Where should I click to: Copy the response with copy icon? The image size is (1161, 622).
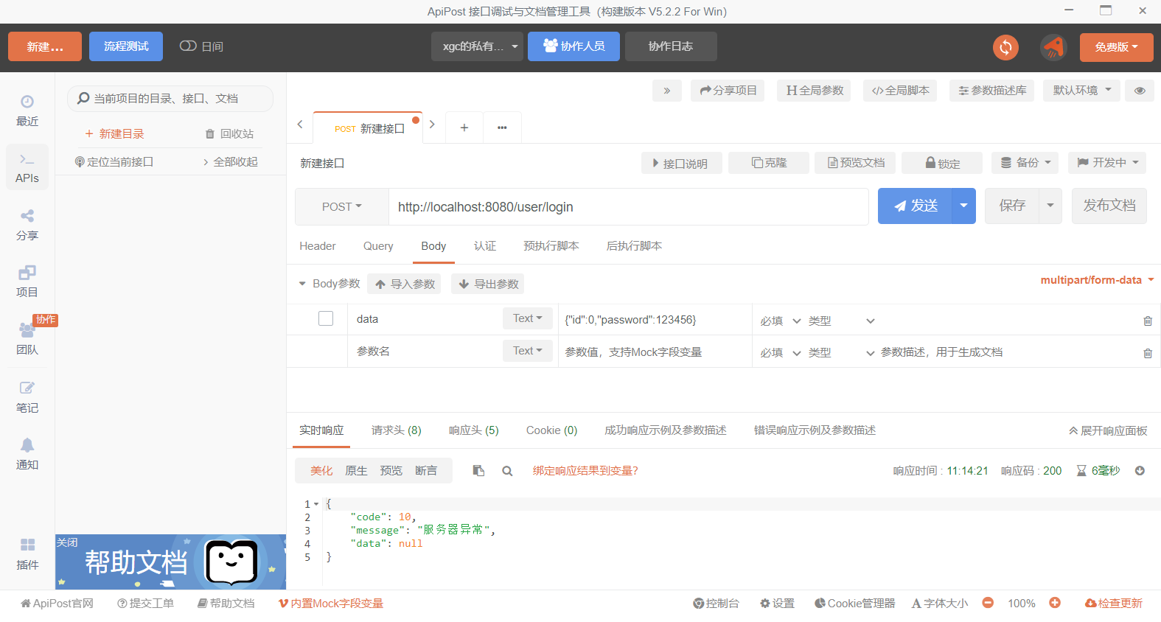point(478,471)
